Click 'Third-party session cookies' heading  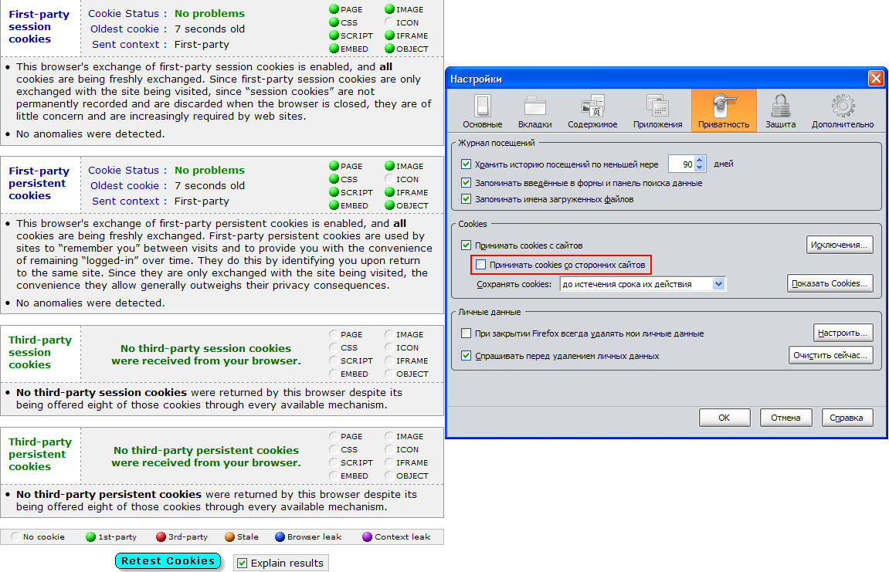[40, 352]
